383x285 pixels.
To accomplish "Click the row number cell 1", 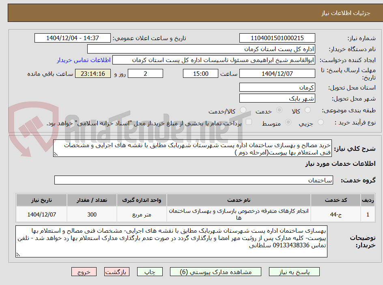I will click(368, 214).
